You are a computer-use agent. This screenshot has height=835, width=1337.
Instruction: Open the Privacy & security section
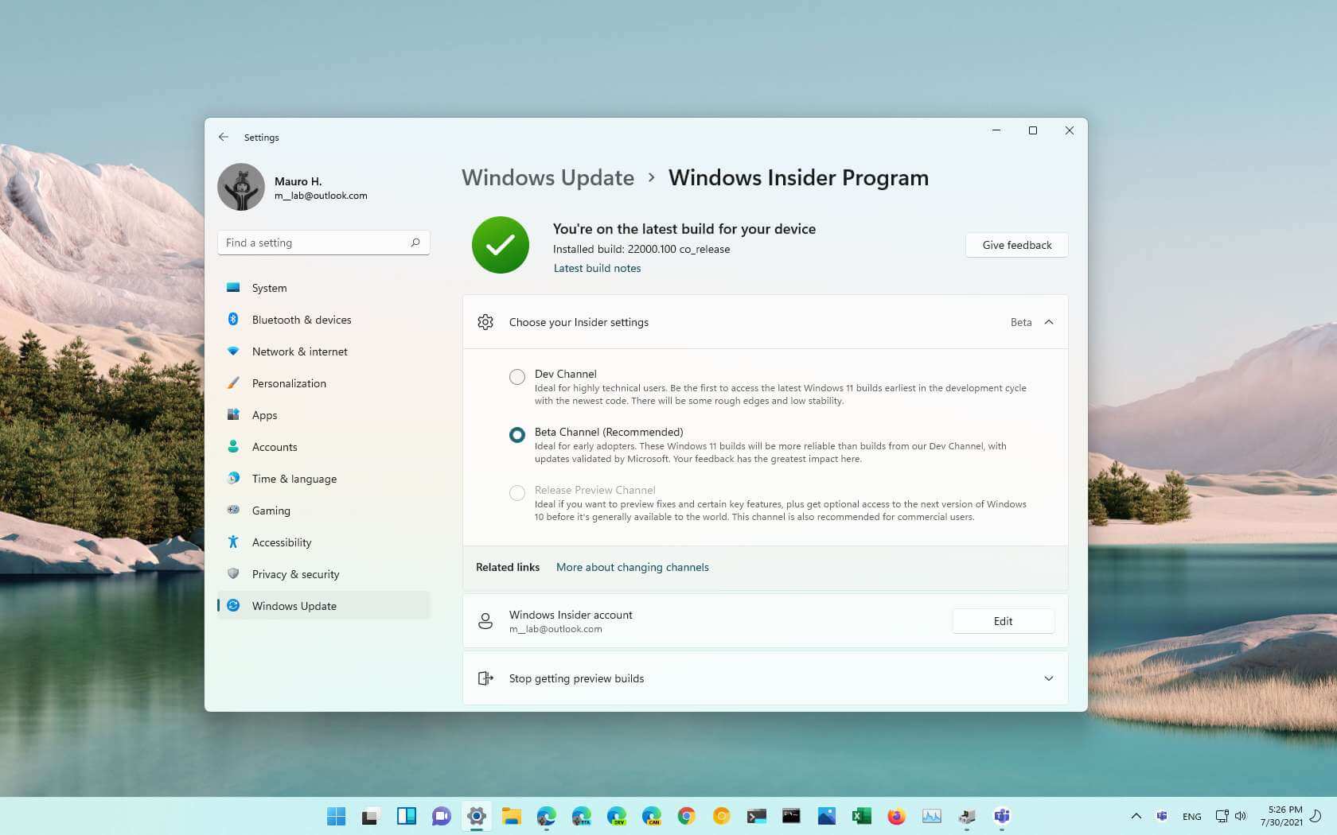pyautogui.click(x=295, y=573)
